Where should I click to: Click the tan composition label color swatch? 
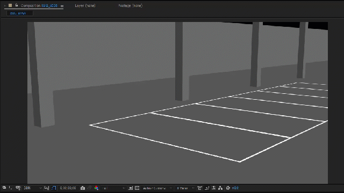coord(10,5)
